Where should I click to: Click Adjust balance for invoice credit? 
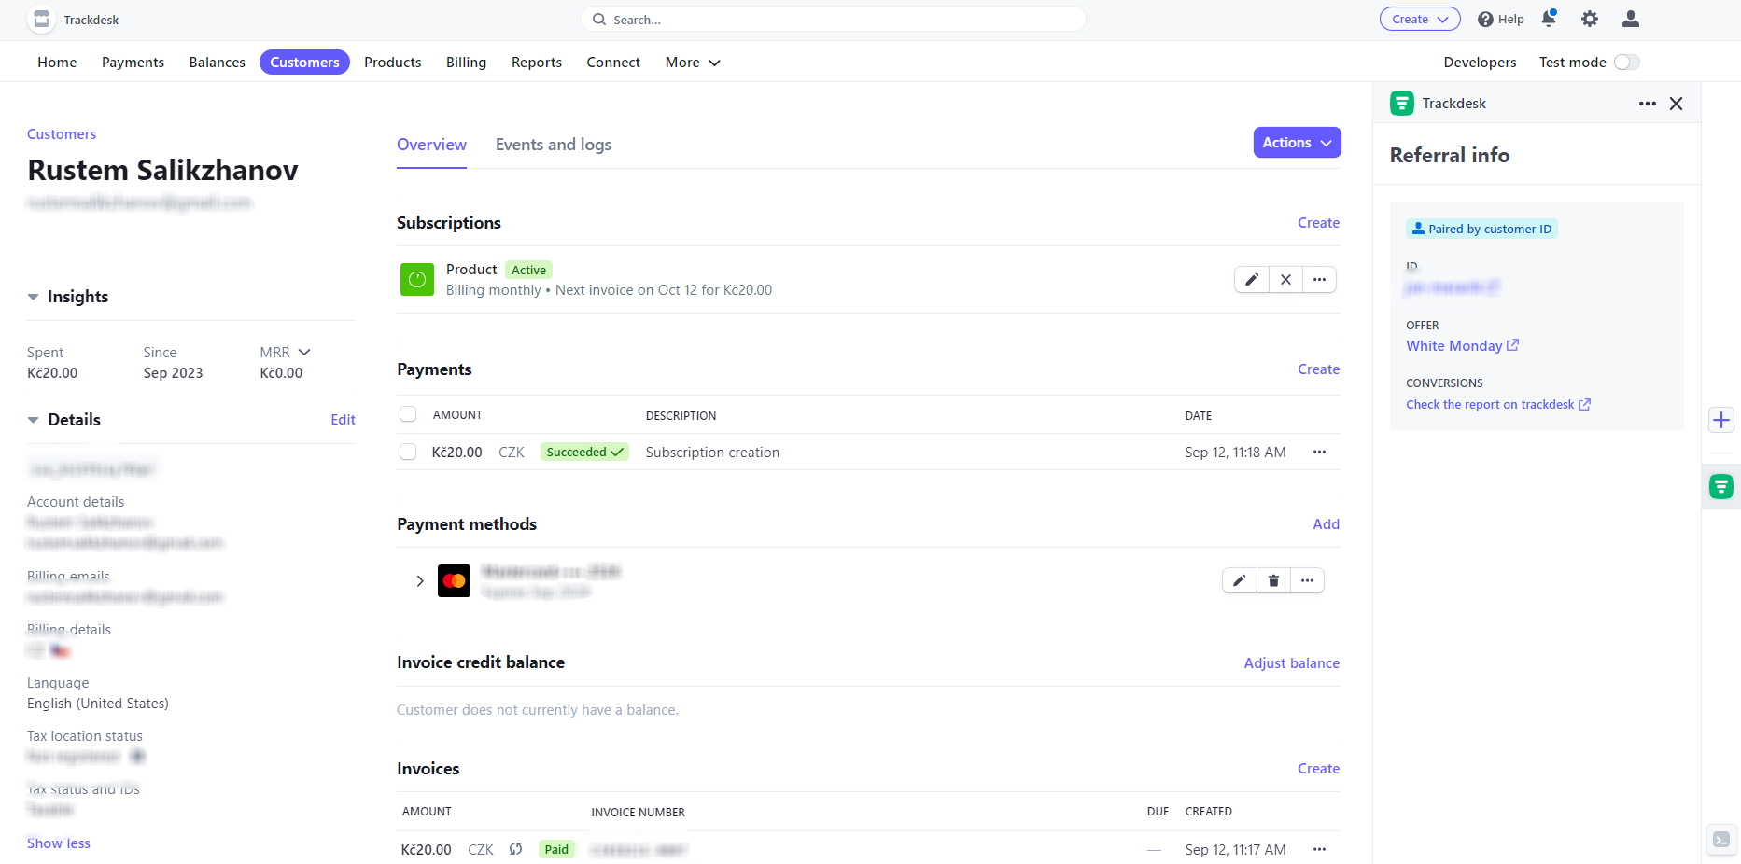[1291, 662]
